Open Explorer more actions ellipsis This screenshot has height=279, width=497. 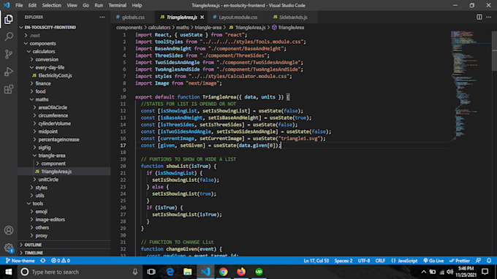click(x=102, y=17)
